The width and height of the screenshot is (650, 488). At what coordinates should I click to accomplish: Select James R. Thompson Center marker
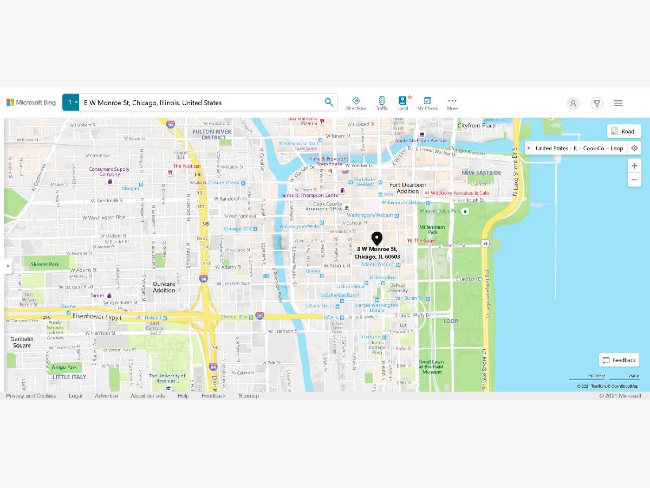pyautogui.click(x=343, y=190)
